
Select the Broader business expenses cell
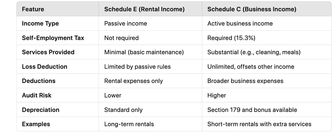pos(245,81)
